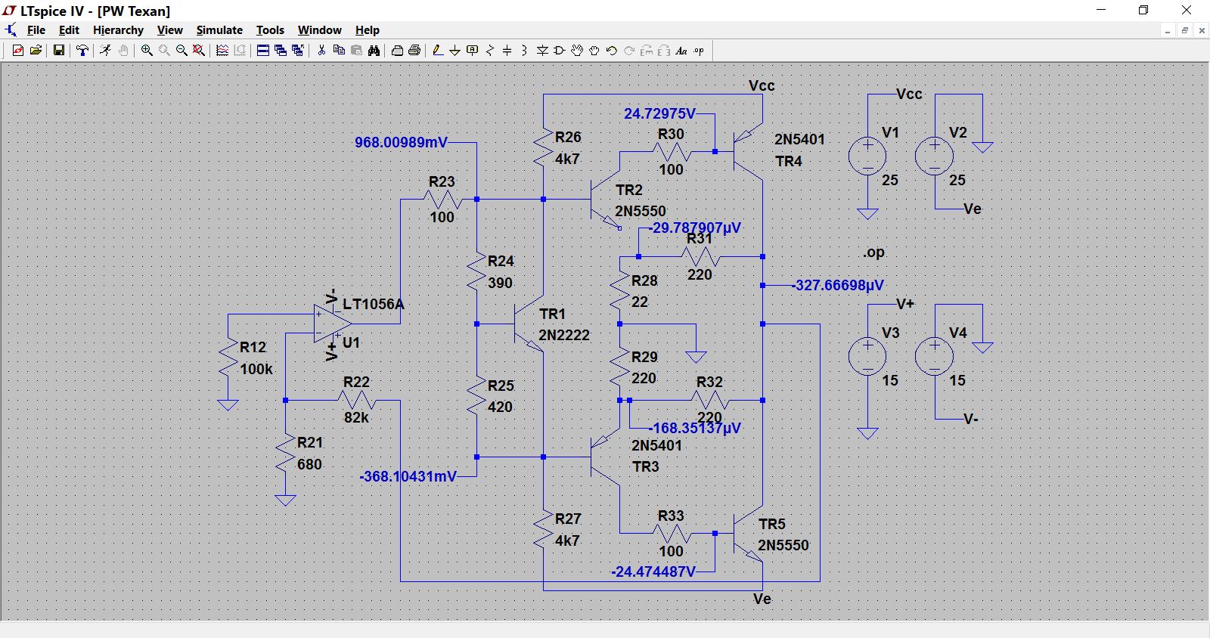Click the Cut scissors icon
Screen dimensions: 1210x638
coord(321,51)
